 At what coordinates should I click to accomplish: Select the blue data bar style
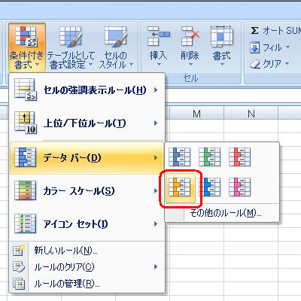point(180,157)
